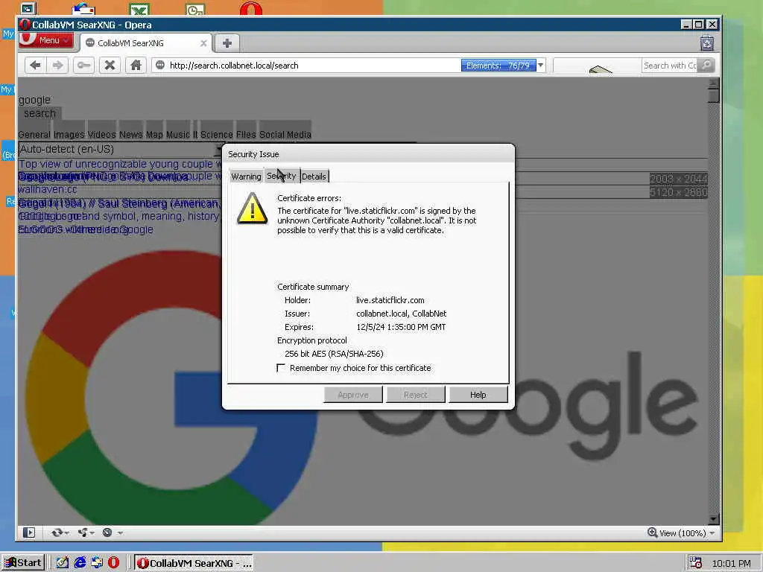Image resolution: width=763 pixels, height=572 pixels.
Task: Open the mail envelope desktop icon
Action: (83, 8)
